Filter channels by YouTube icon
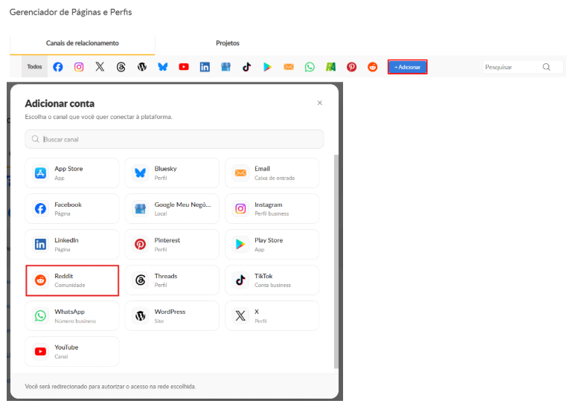 click(x=184, y=67)
